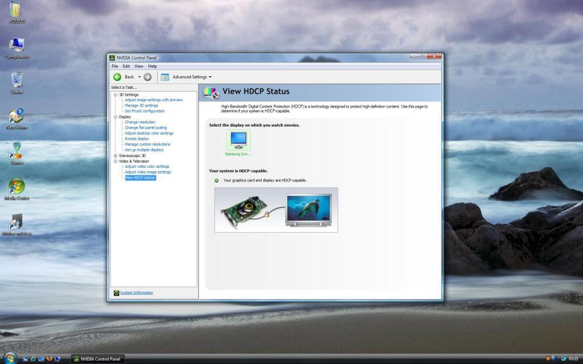Minimize the NVIDIA Control Panel window
583x364 pixels.
(414, 56)
